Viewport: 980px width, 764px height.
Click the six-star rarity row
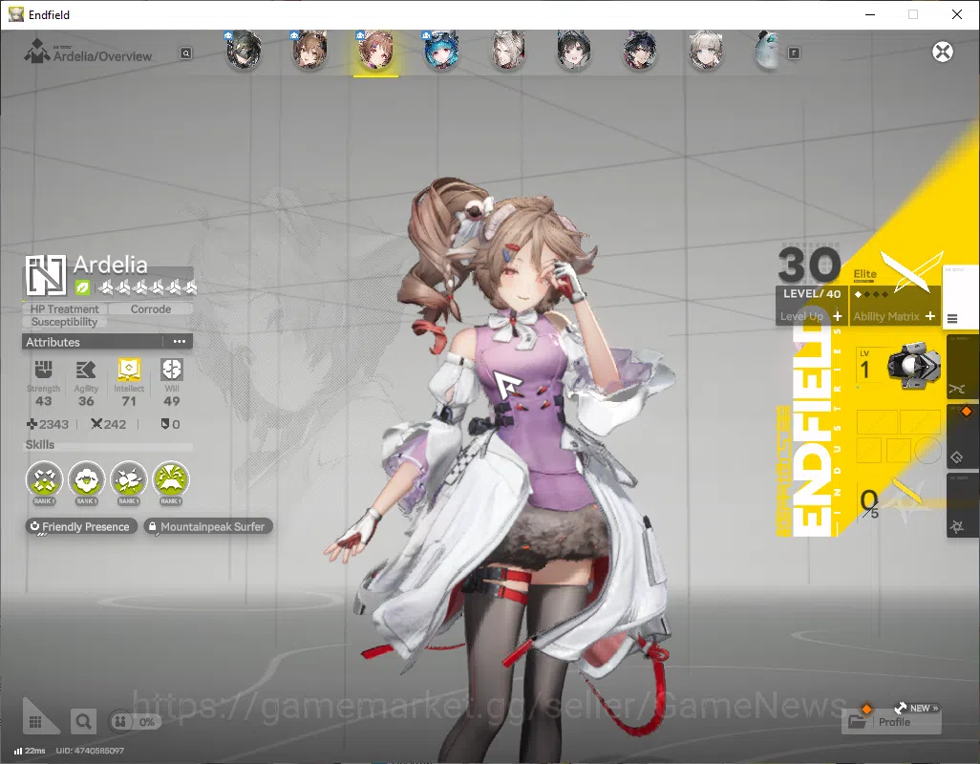[x=148, y=287]
